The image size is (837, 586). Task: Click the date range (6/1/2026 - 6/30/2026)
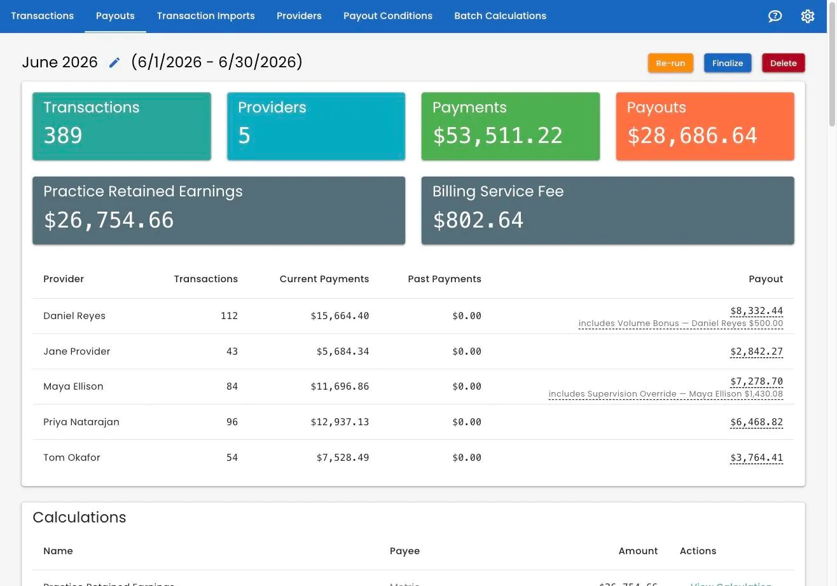pyautogui.click(x=217, y=62)
